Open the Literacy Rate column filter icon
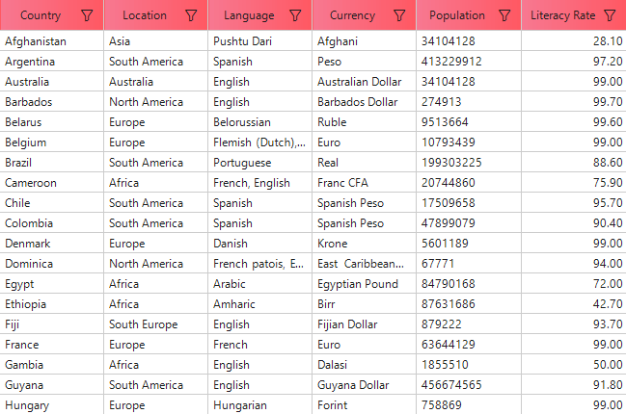This screenshot has height=414, width=626. [x=609, y=15]
